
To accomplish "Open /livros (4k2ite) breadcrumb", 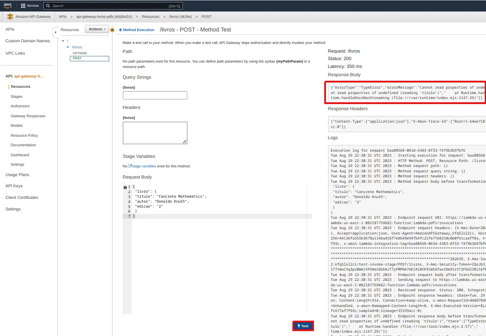I will coord(180,17).
